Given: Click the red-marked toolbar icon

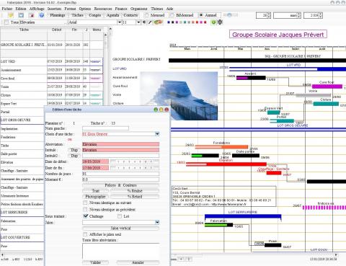Looking at the screenshot, I should click(32, 15).
